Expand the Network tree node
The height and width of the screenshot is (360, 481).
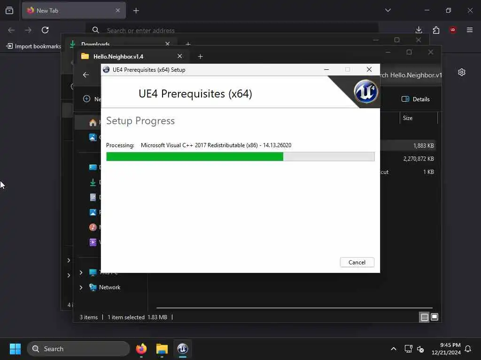click(81, 287)
